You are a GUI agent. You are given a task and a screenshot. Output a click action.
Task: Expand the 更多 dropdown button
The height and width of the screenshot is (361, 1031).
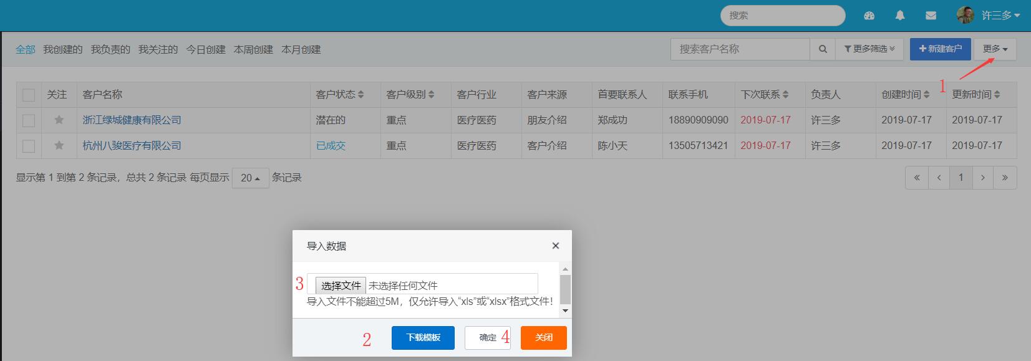[x=995, y=49]
